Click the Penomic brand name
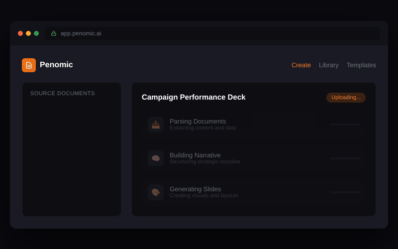Viewport: 398px width, 249px height. [56, 65]
